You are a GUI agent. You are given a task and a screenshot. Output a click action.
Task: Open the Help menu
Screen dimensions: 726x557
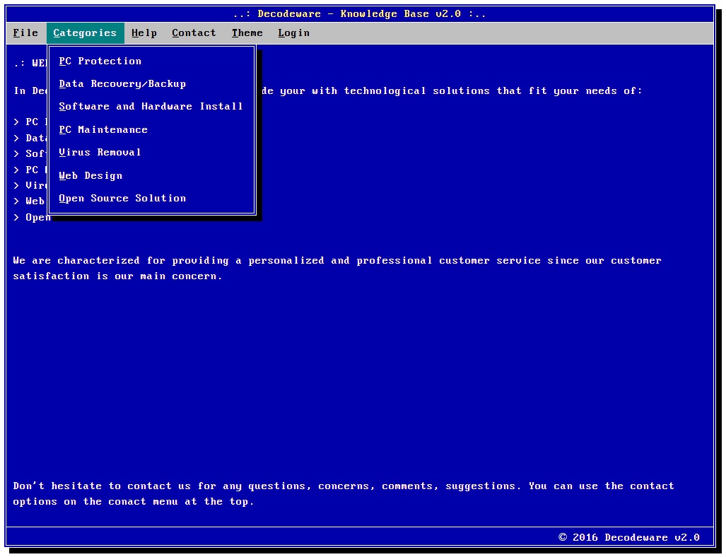click(x=144, y=33)
